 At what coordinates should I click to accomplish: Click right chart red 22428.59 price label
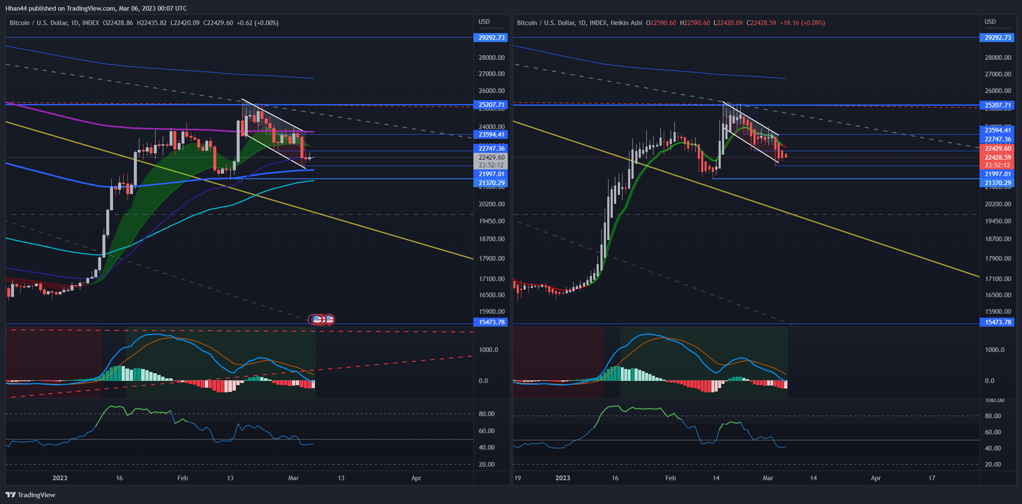pos(997,158)
